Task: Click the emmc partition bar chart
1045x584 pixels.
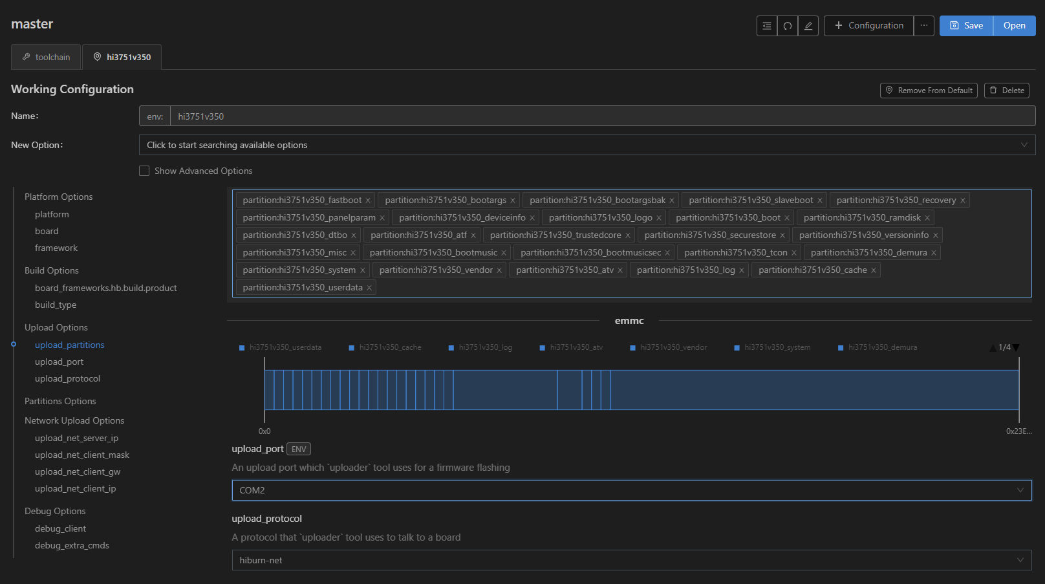Action: click(641, 390)
